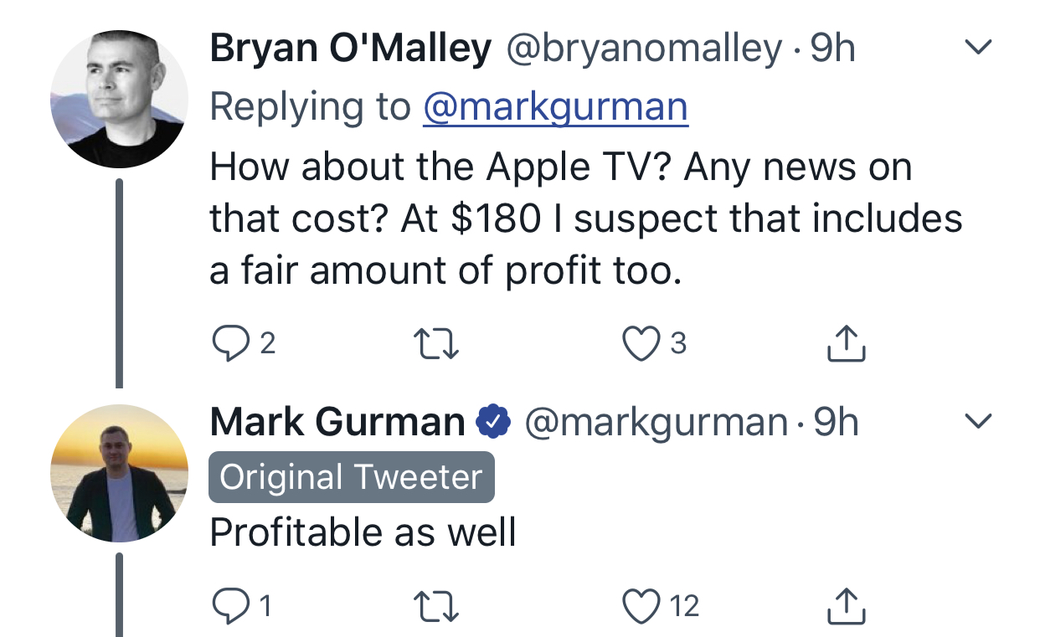View Mark Gurman's profile picture

click(x=119, y=473)
